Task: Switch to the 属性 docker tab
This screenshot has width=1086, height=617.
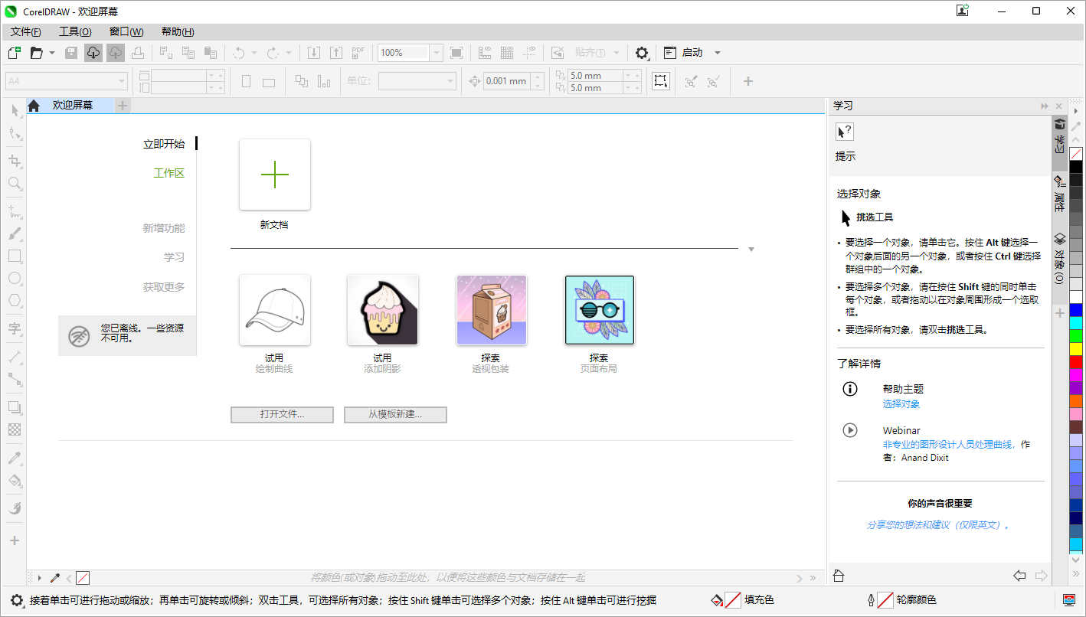Action: point(1059,193)
